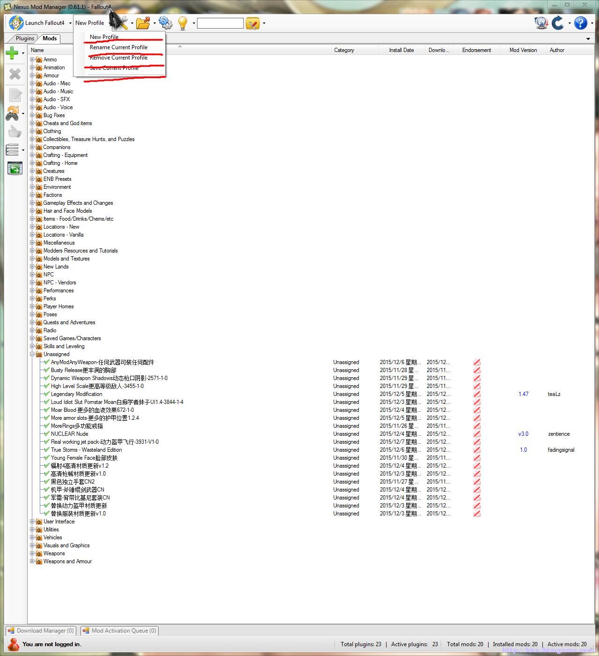Screen dimensions: 599x656
Task: Click the green arrows export/import icon
Action: pyautogui.click(x=15, y=168)
